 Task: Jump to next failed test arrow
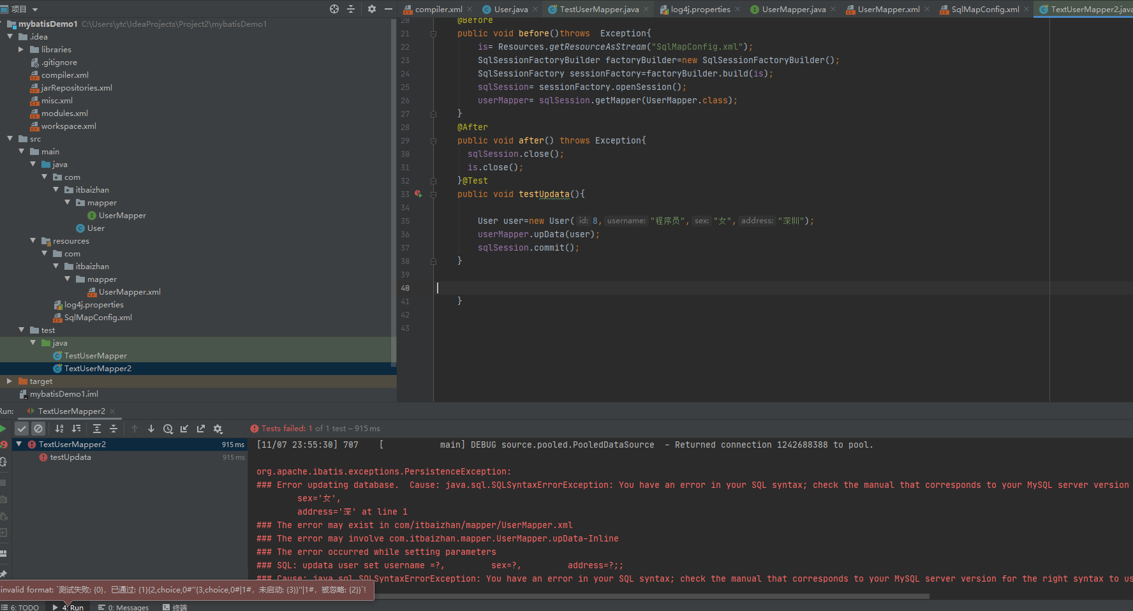point(151,429)
